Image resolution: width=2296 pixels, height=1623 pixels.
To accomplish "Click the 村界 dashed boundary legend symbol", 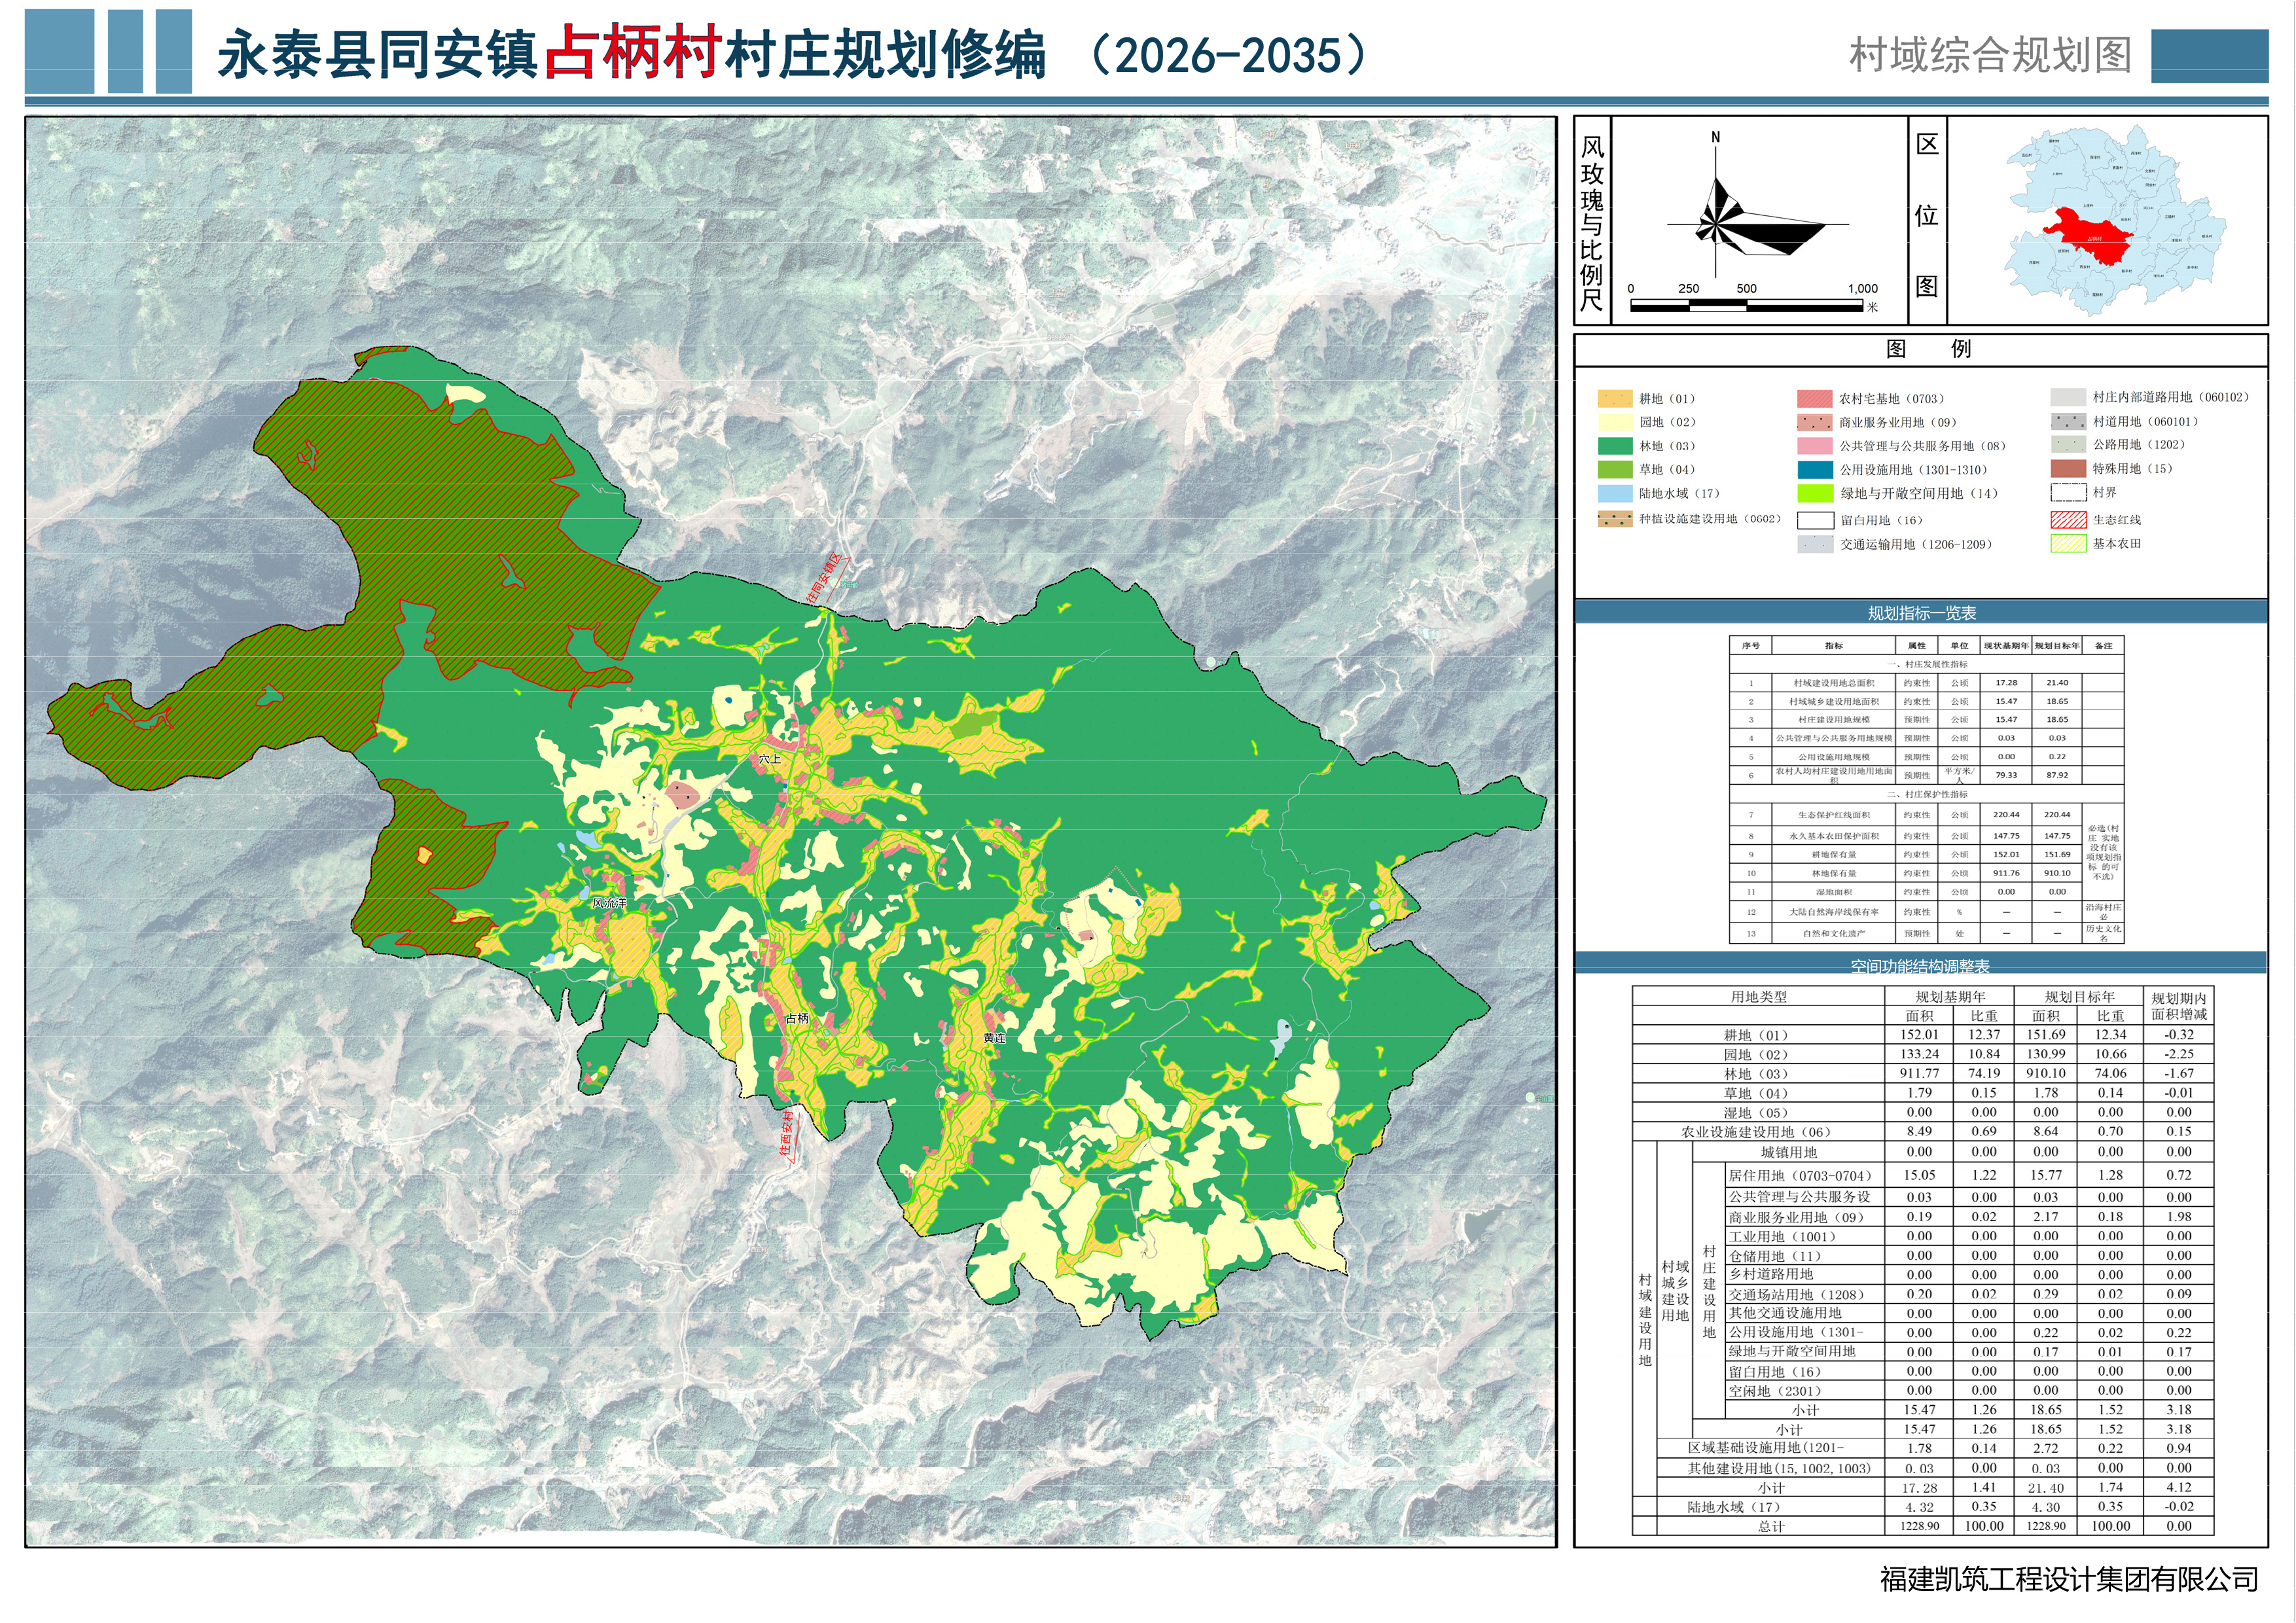I will tap(2068, 493).
